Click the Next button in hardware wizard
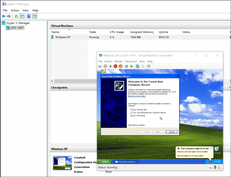Screen dimensions: 231x177 click(x=158, y=132)
